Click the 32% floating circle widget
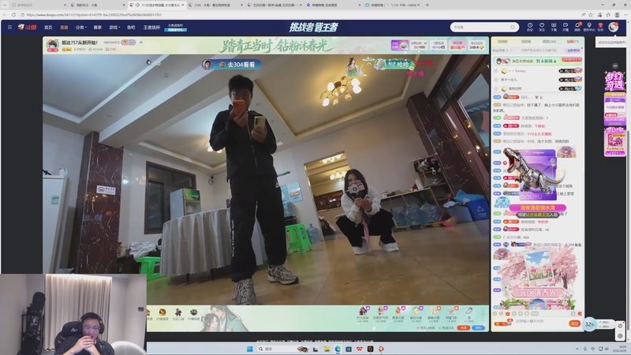 (x=589, y=324)
